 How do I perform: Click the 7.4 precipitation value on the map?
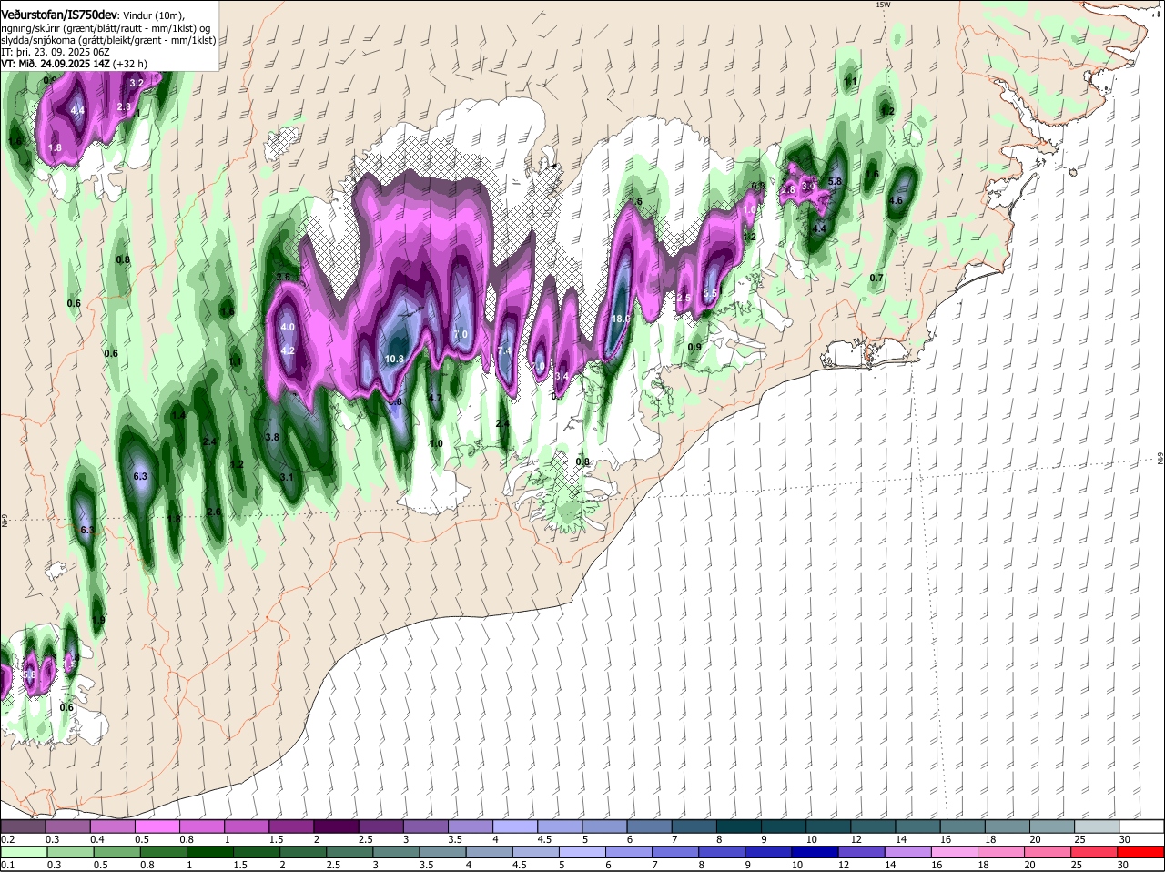pyautogui.click(x=505, y=351)
